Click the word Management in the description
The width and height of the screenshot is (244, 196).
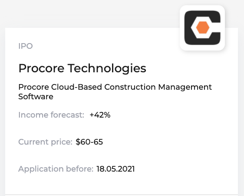(x=185, y=87)
